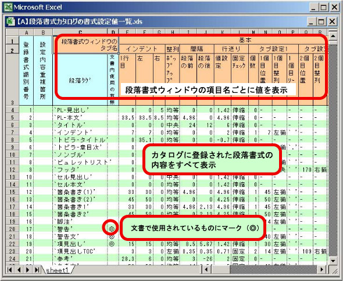Select column A header
This screenshot has width=343, height=281.
pyautogui.click(x=27, y=33)
